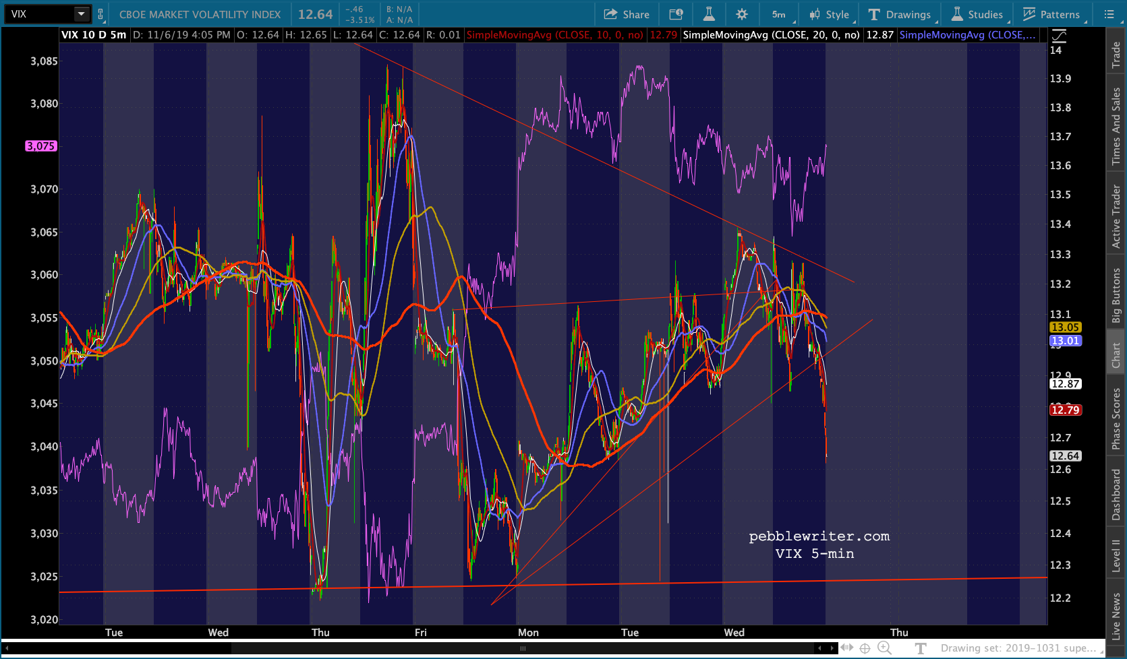This screenshot has width=1127, height=659.
Task: Click the Fri date axis label
Action: tap(421, 633)
